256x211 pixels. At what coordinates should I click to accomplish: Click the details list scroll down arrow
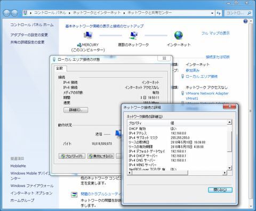pyautogui.click(x=229, y=168)
